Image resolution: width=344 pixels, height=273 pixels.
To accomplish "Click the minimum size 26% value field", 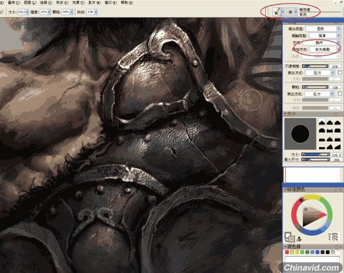I will pos(337,159).
